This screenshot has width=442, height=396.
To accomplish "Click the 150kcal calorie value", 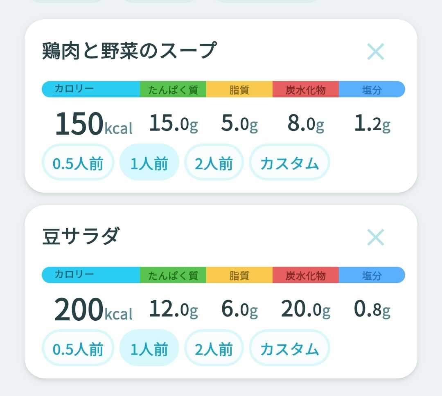I will [94, 124].
